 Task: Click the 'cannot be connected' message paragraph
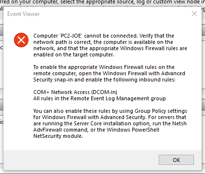click(x=110, y=45)
